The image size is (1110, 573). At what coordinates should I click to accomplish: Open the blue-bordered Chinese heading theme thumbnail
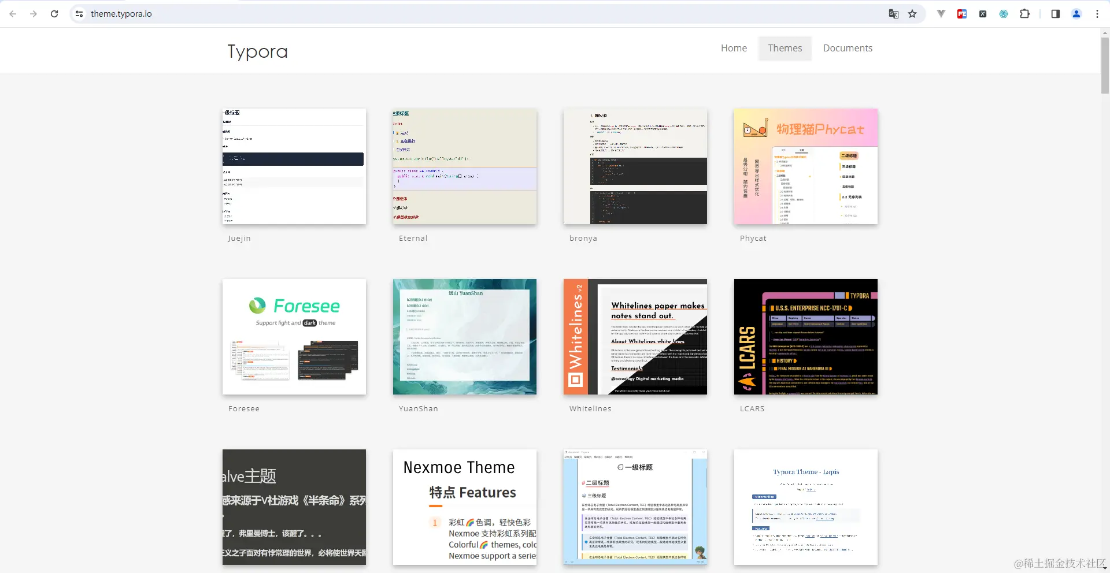coord(635,507)
